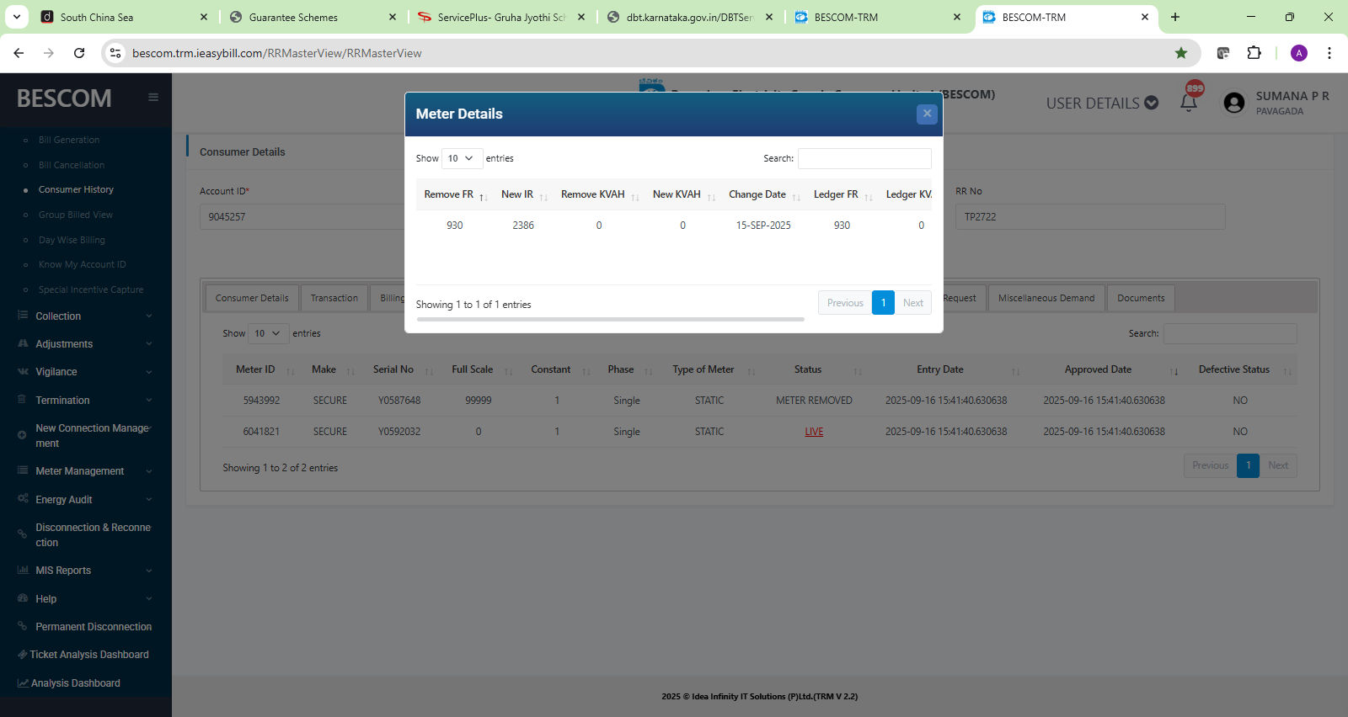The width and height of the screenshot is (1348, 717).
Task: Sort by Change Date column
Action: [x=764, y=194]
